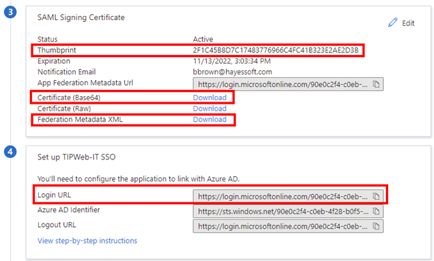
Task: Download the Federation Metadata XML
Action: pos(209,120)
